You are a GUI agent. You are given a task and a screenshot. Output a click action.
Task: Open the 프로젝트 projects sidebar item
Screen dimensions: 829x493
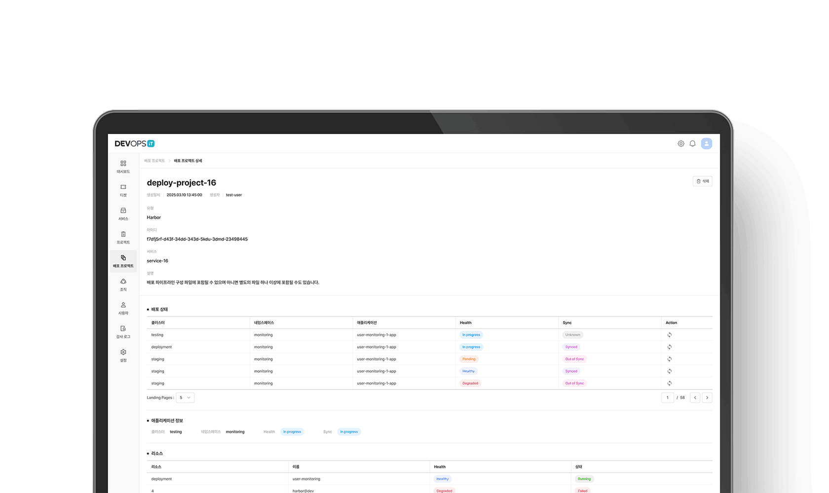123,238
